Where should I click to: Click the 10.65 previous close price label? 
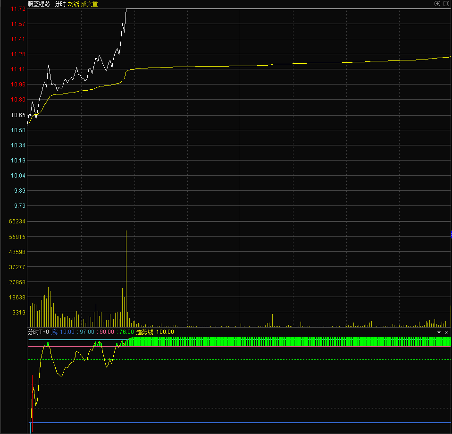(x=18, y=115)
